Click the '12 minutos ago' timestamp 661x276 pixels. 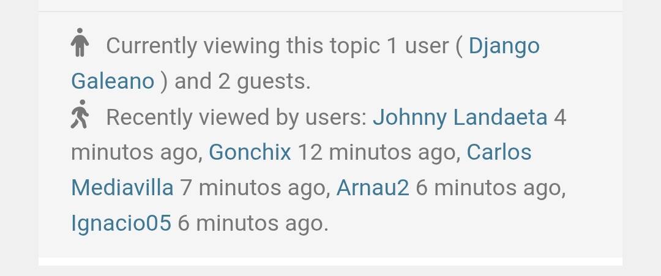[x=379, y=152]
